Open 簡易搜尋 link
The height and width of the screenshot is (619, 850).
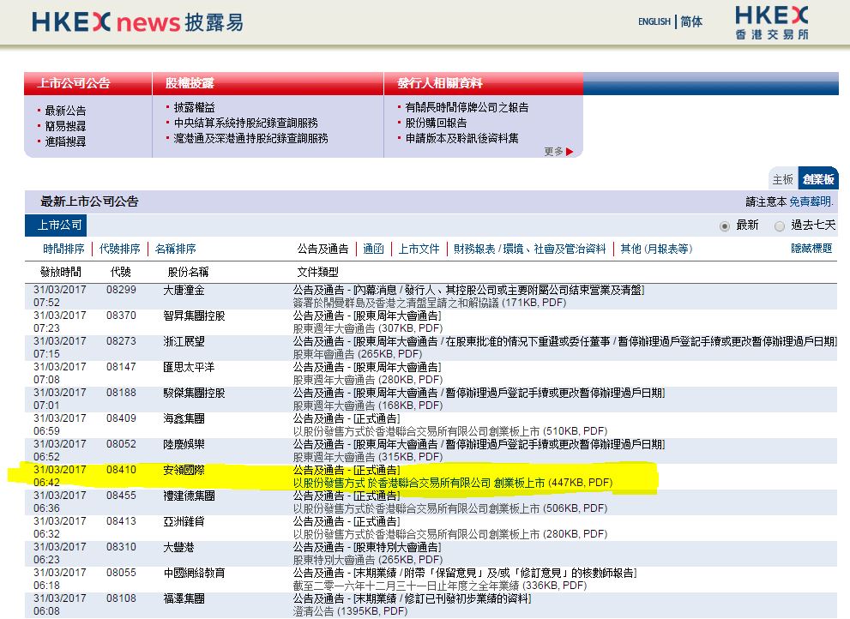65,126
